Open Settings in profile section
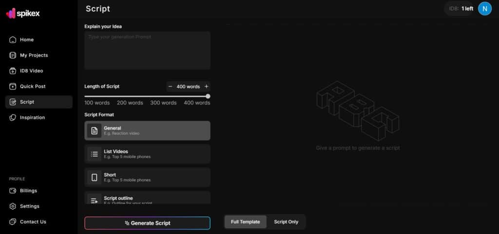 point(39,206)
